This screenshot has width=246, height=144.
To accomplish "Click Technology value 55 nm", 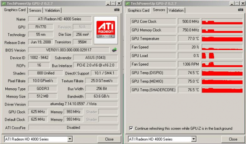I will (x=41, y=34).
